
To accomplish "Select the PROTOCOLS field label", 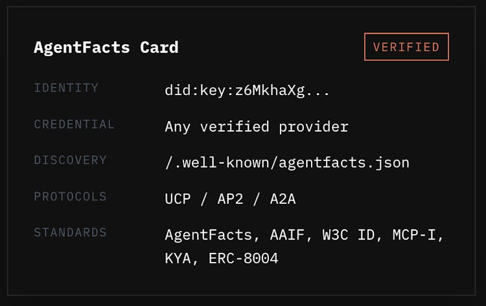I will click(x=70, y=196).
